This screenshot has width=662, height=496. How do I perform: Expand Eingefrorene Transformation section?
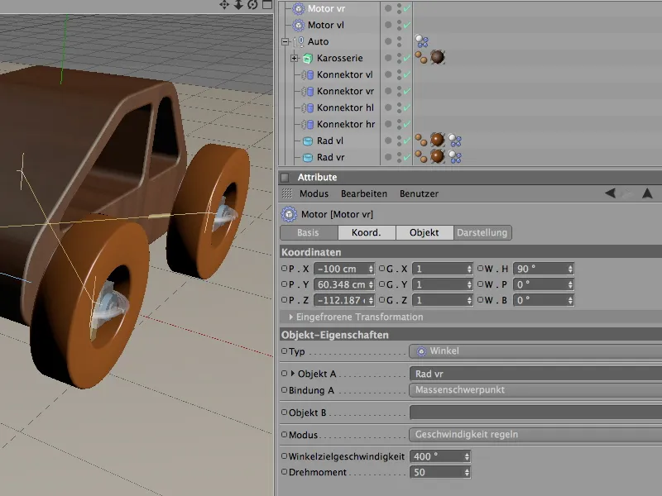[291, 317]
